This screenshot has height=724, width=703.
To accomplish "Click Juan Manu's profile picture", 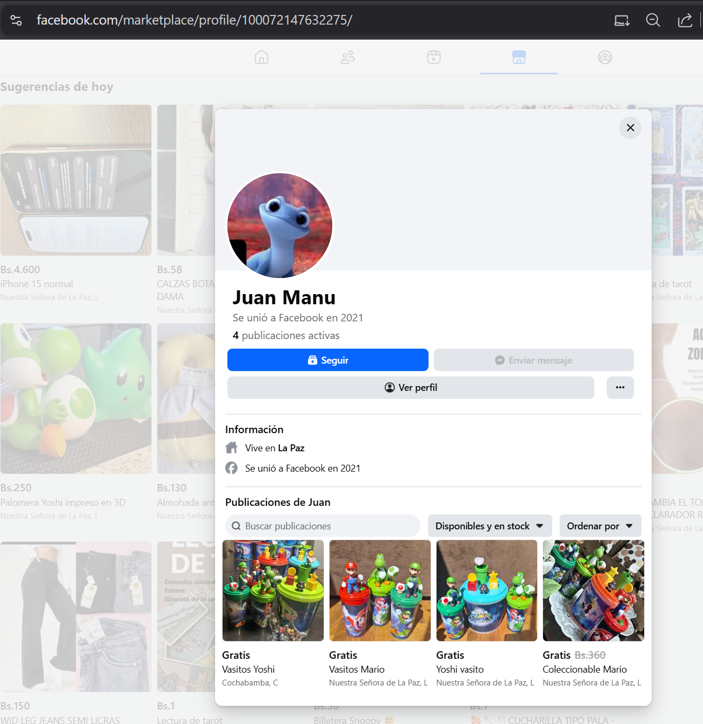I will pos(280,225).
